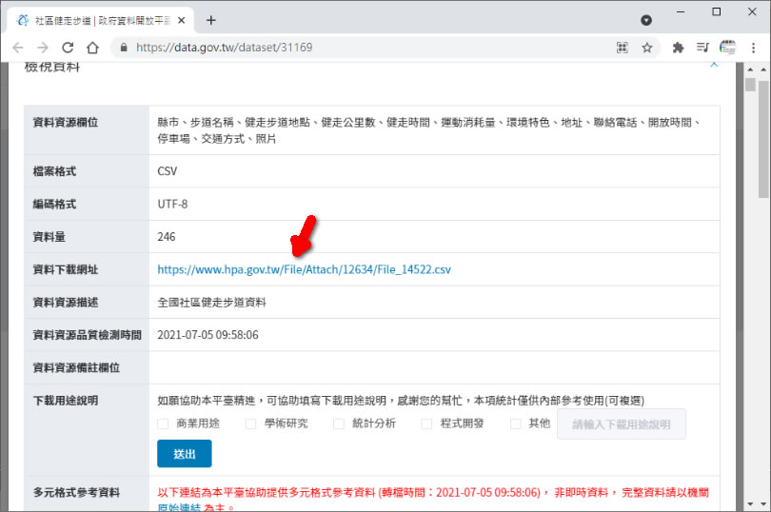The width and height of the screenshot is (771, 512).
Task: Collapse the 檢視資料 panel chevron
Action: [714, 65]
